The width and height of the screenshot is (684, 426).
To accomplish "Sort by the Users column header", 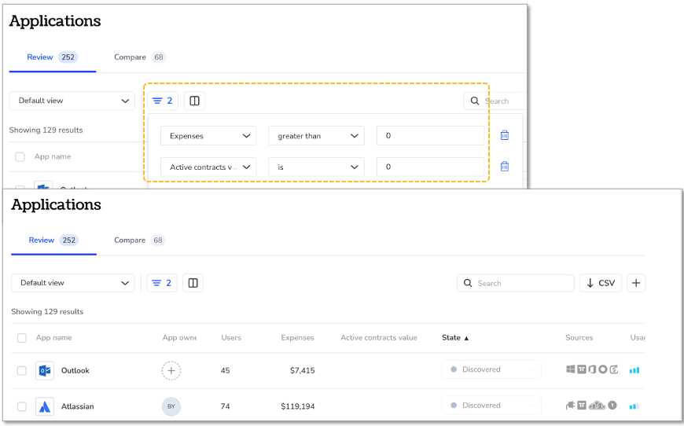I will pyautogui.click(x=231, y=337).
